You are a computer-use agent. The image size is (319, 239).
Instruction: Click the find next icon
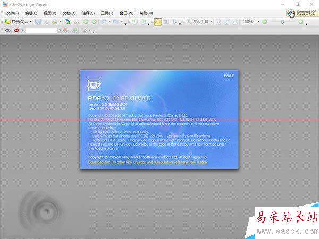pyautogui.click(x=74, y=30)
